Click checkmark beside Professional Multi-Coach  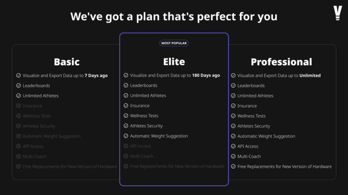[x=233, y=156]
